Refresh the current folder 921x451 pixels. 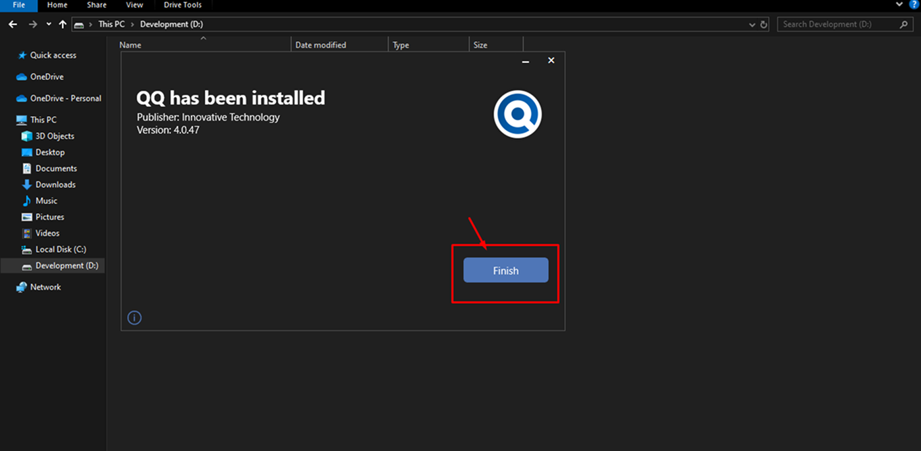point(764,24)
